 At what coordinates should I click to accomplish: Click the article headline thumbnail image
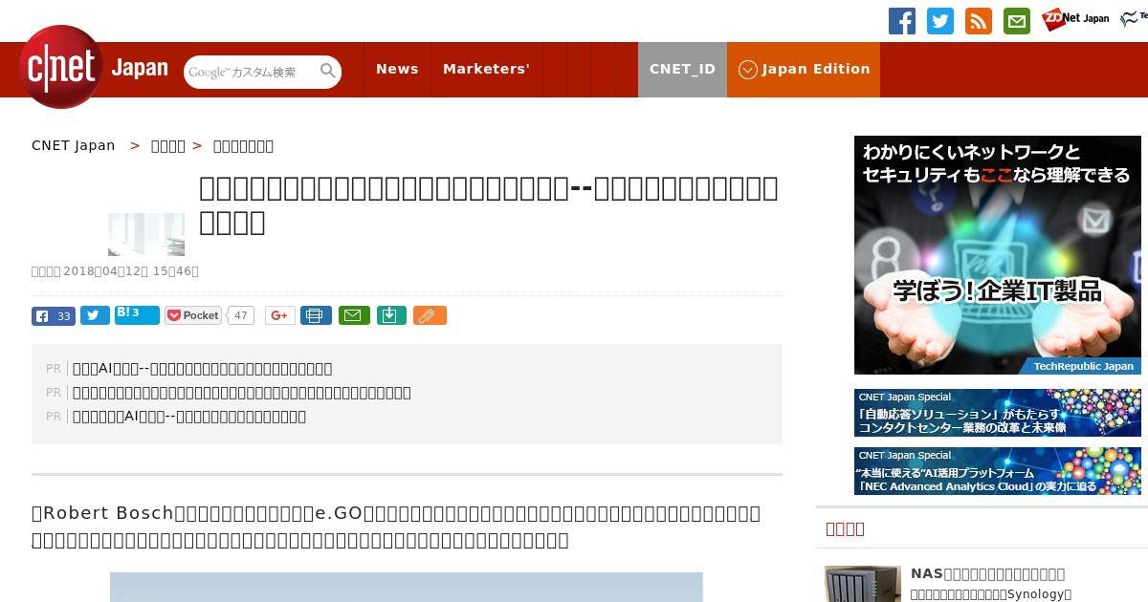146,234
